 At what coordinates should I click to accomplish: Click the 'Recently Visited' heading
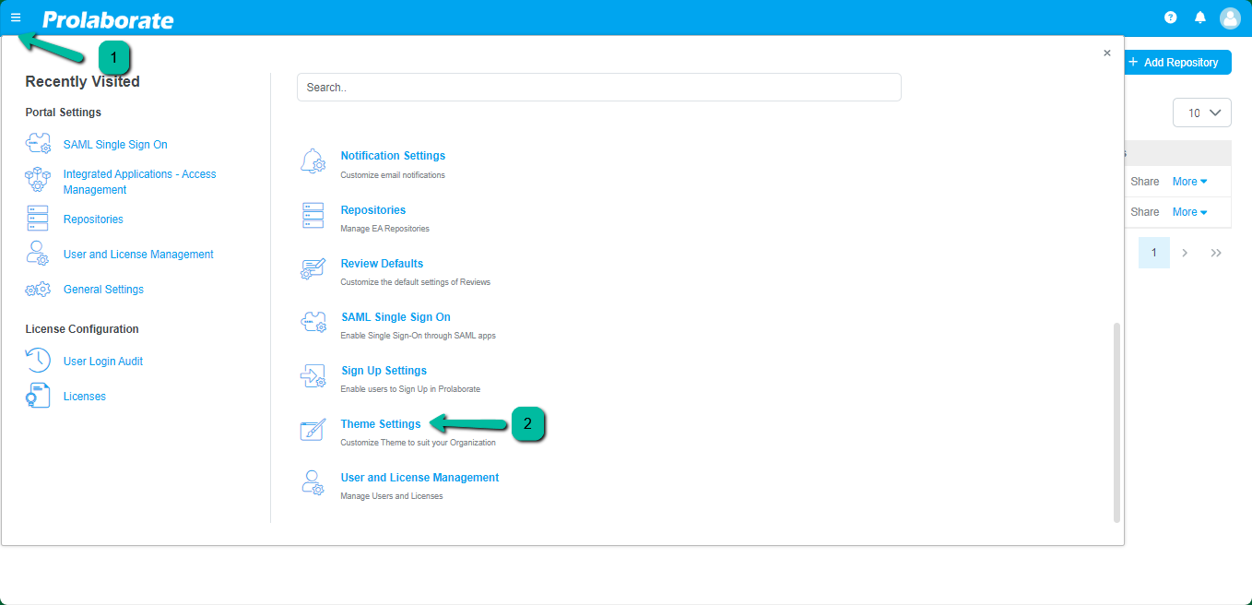click(83, 82)
